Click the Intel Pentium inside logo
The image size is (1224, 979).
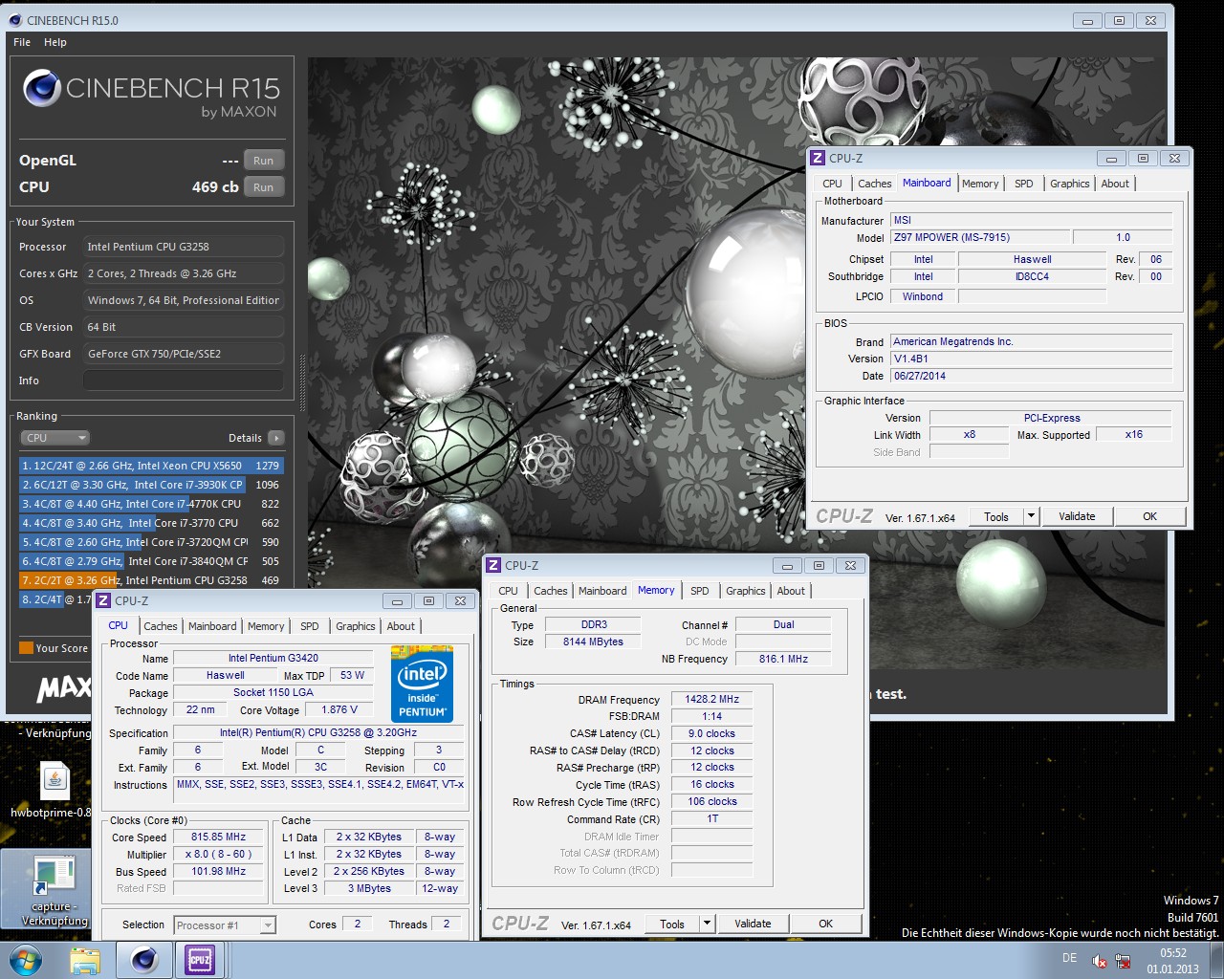(422, 684)
